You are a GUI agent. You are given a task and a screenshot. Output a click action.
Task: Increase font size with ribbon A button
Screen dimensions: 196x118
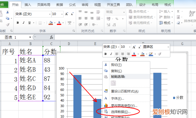[x=67, y=14]
